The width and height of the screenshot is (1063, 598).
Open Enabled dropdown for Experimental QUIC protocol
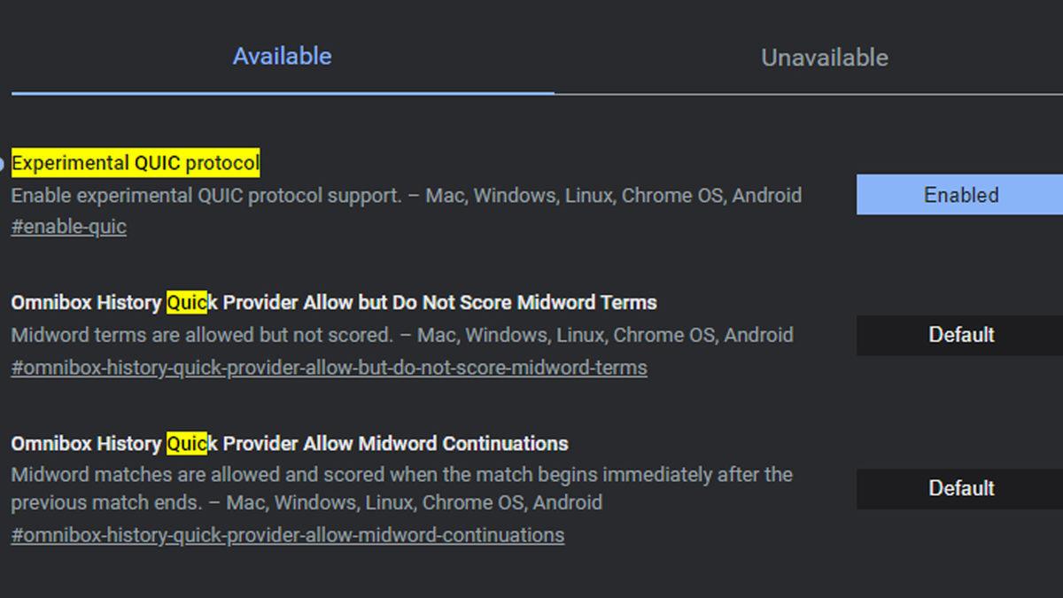coord(960,195)
